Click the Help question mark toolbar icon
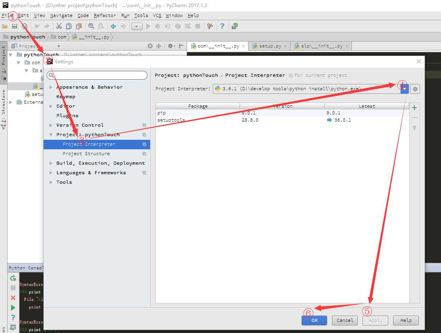 pos(222,27)
